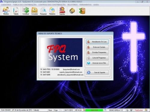
Task: Click the fpqsystem@hotmail.com email on first line
Action: (71, 69)
